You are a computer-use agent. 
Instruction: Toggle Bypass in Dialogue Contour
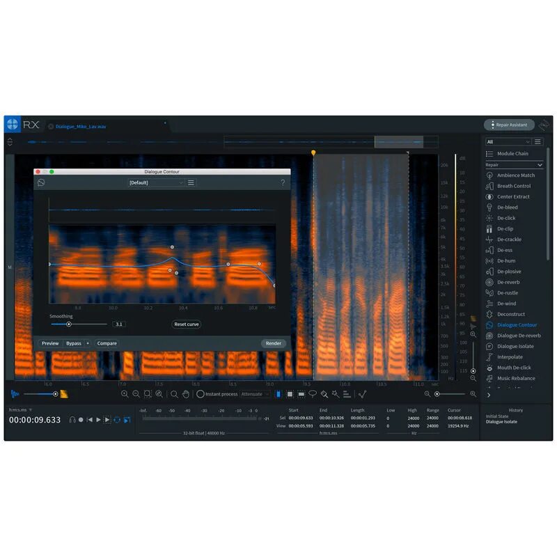click(x=74, y=343)
